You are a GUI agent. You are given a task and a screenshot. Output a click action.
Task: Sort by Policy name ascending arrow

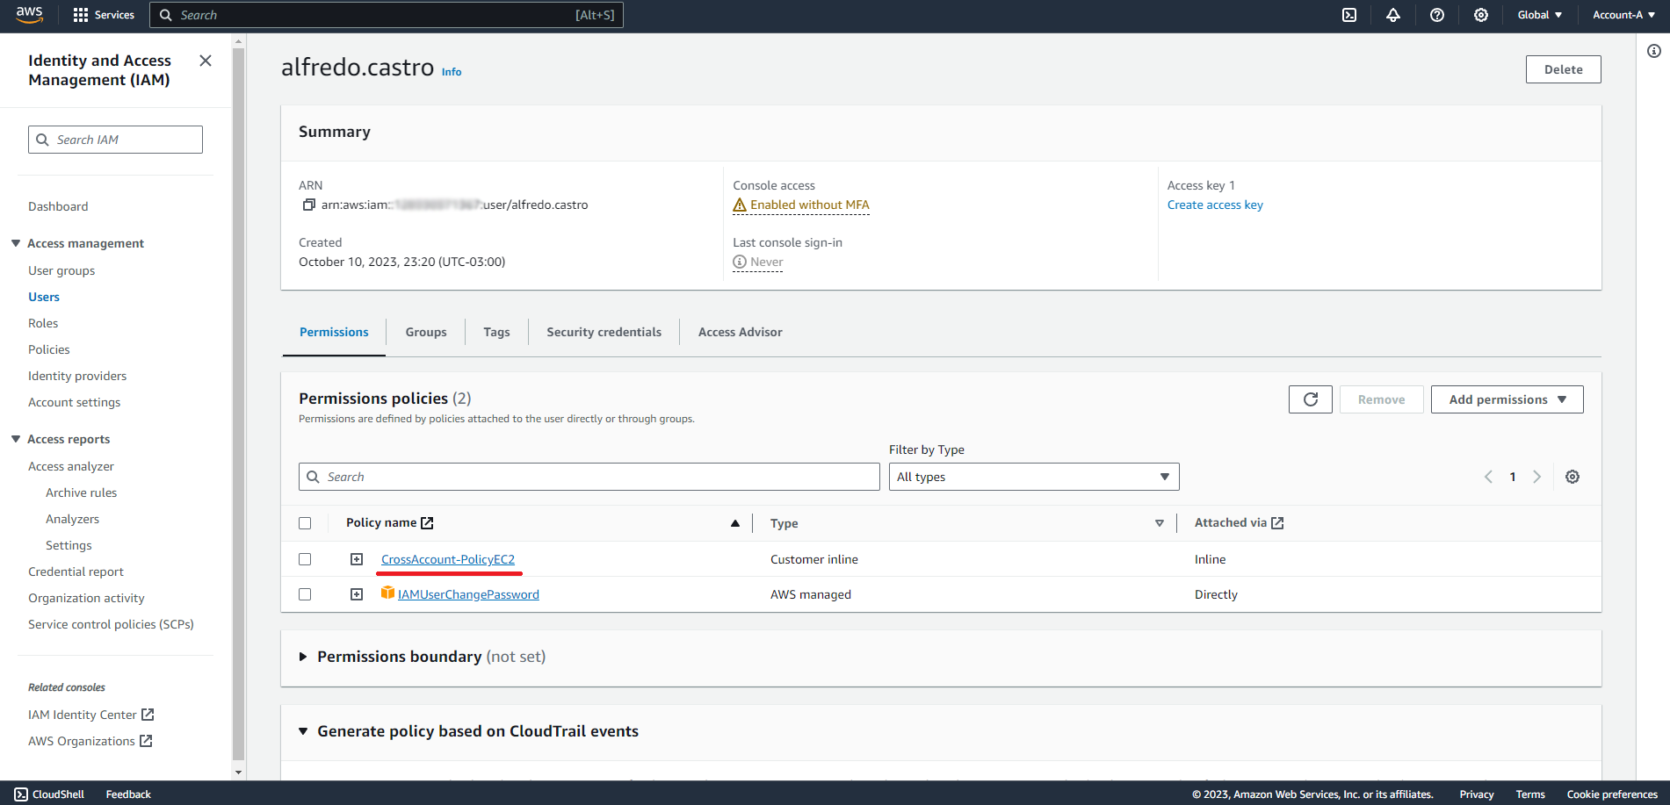[735, 523]
